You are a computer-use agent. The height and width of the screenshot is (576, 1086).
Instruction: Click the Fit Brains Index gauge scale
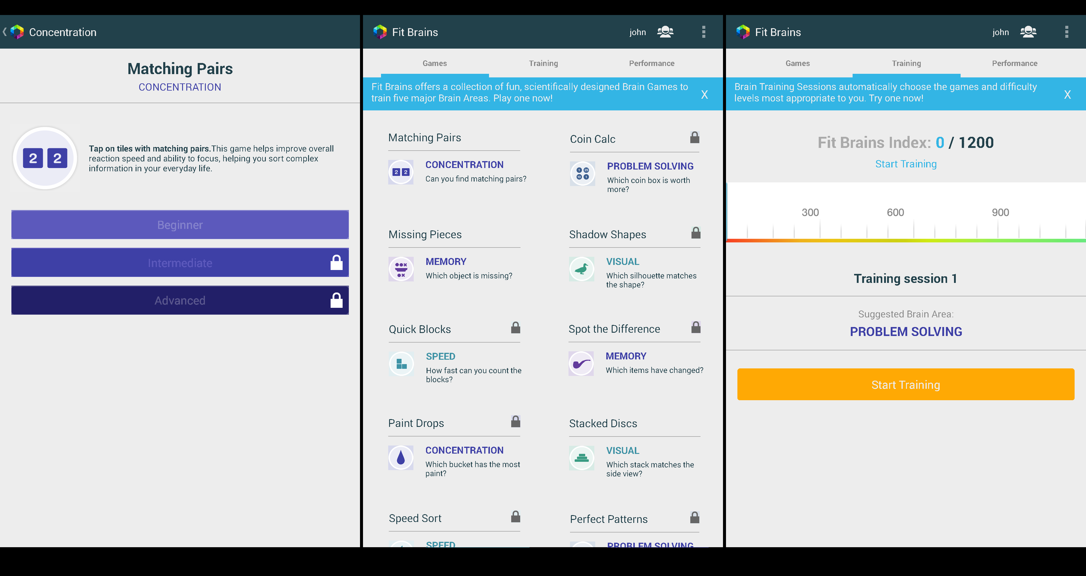[906, 212]
